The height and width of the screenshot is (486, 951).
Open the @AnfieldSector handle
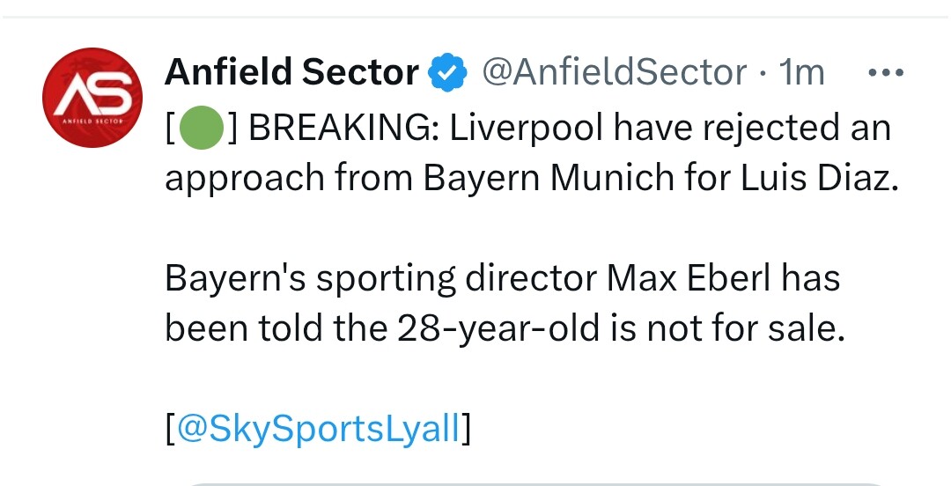pyautogui.click(x=614, y=73)
